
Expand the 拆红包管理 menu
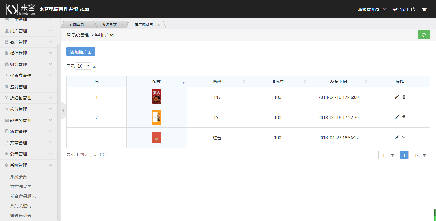[x=28, y=98]
